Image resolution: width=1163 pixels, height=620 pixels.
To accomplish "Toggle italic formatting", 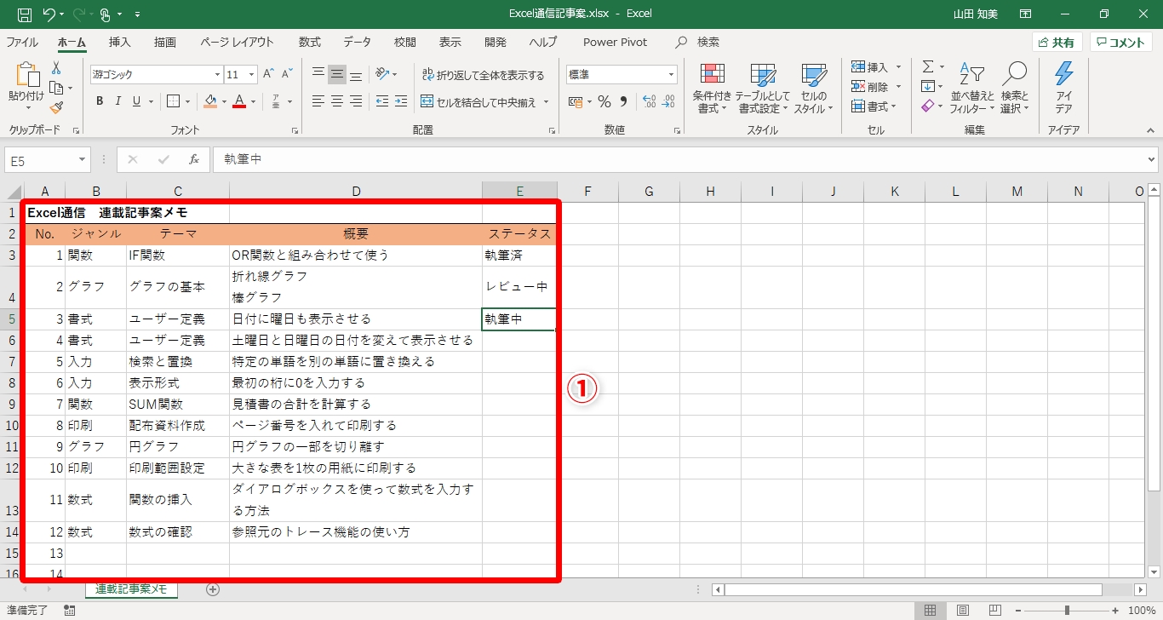I will pyautogui.click(x=117, y=102).
